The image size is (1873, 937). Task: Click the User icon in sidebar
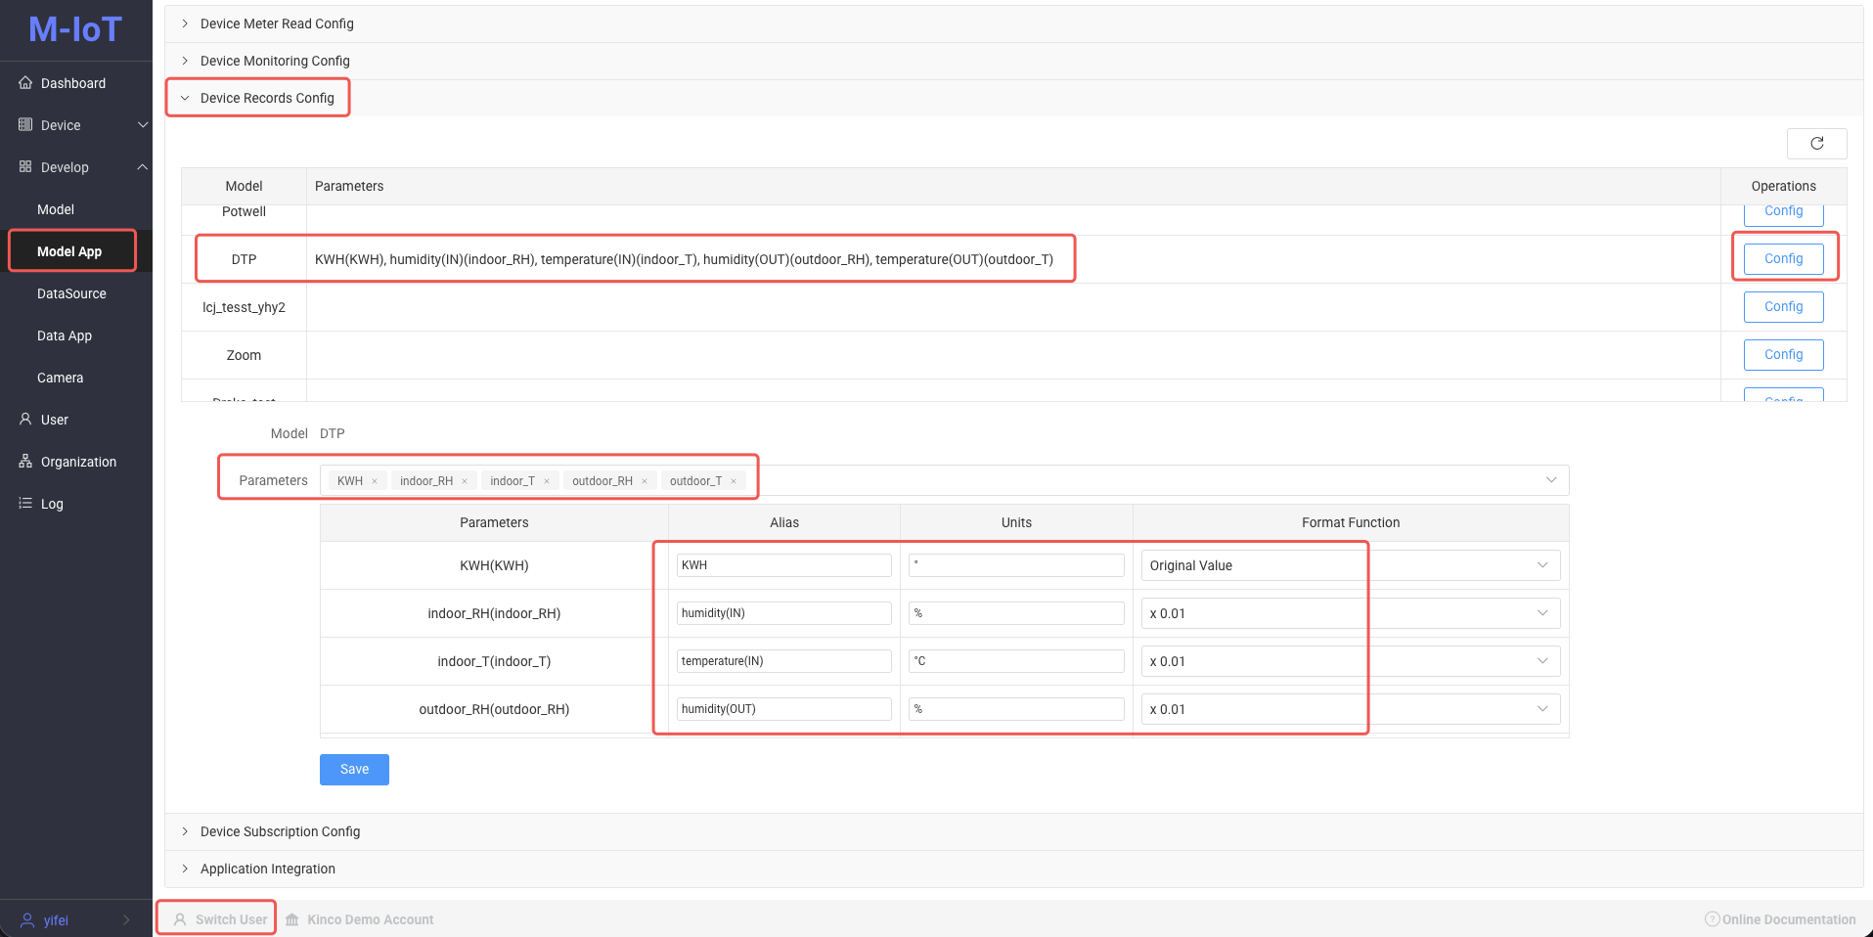[25, 420]
